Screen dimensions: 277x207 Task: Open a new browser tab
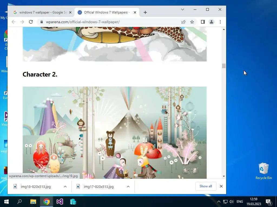coord(145,12)
